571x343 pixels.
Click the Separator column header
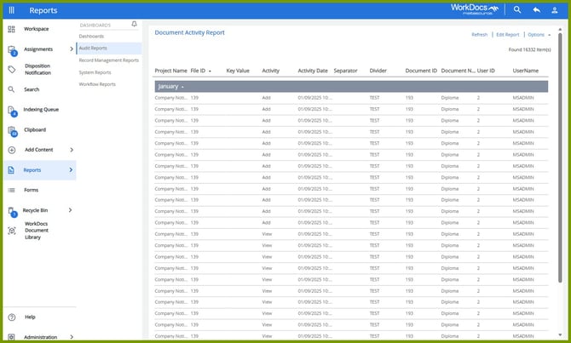tap(346, 71)
